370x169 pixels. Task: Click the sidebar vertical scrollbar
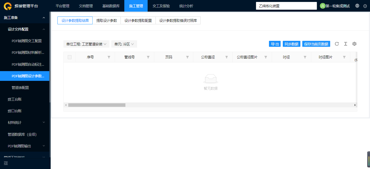point(50,57)
